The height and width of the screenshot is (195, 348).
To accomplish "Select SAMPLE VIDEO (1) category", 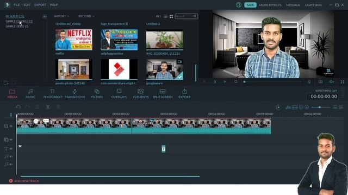I will click(x=17, y=27).
